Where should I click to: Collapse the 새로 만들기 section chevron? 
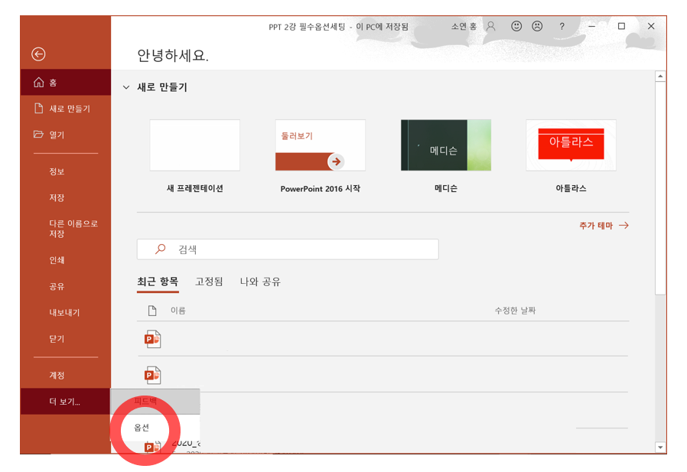coord(126,87)
